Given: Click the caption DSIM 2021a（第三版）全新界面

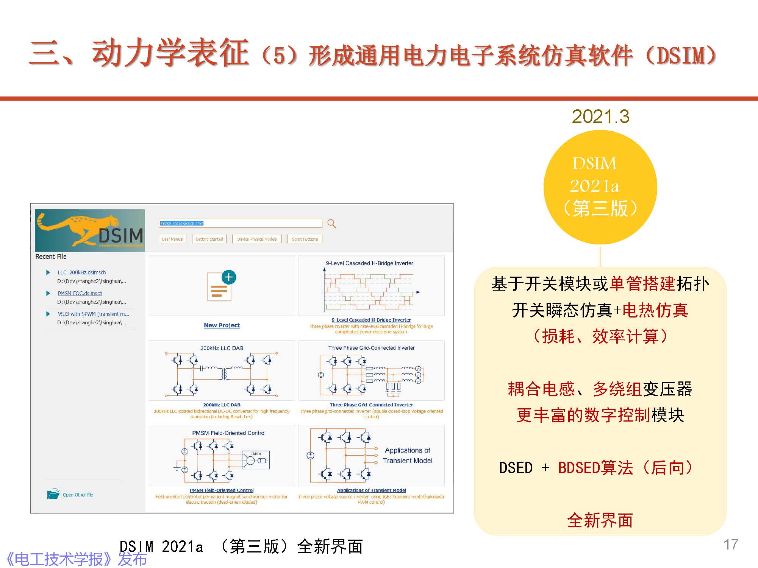Looking at the screenshot, I should pos(241,546).
